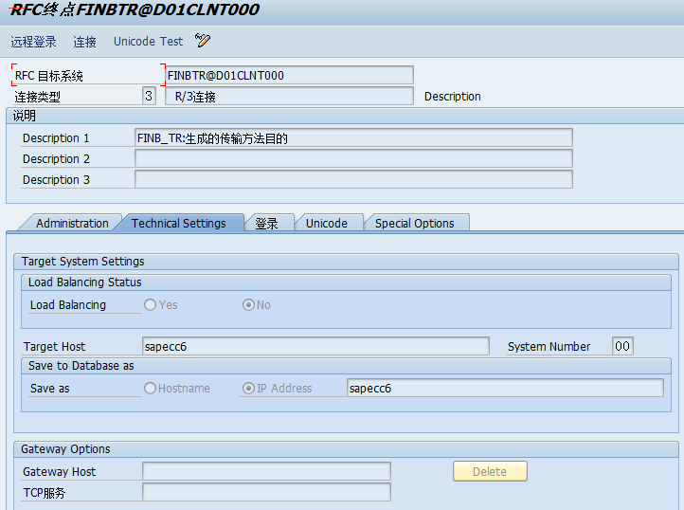Click the System Number field
The width and height of the screenshot is (684, 510).
[622, 346]
